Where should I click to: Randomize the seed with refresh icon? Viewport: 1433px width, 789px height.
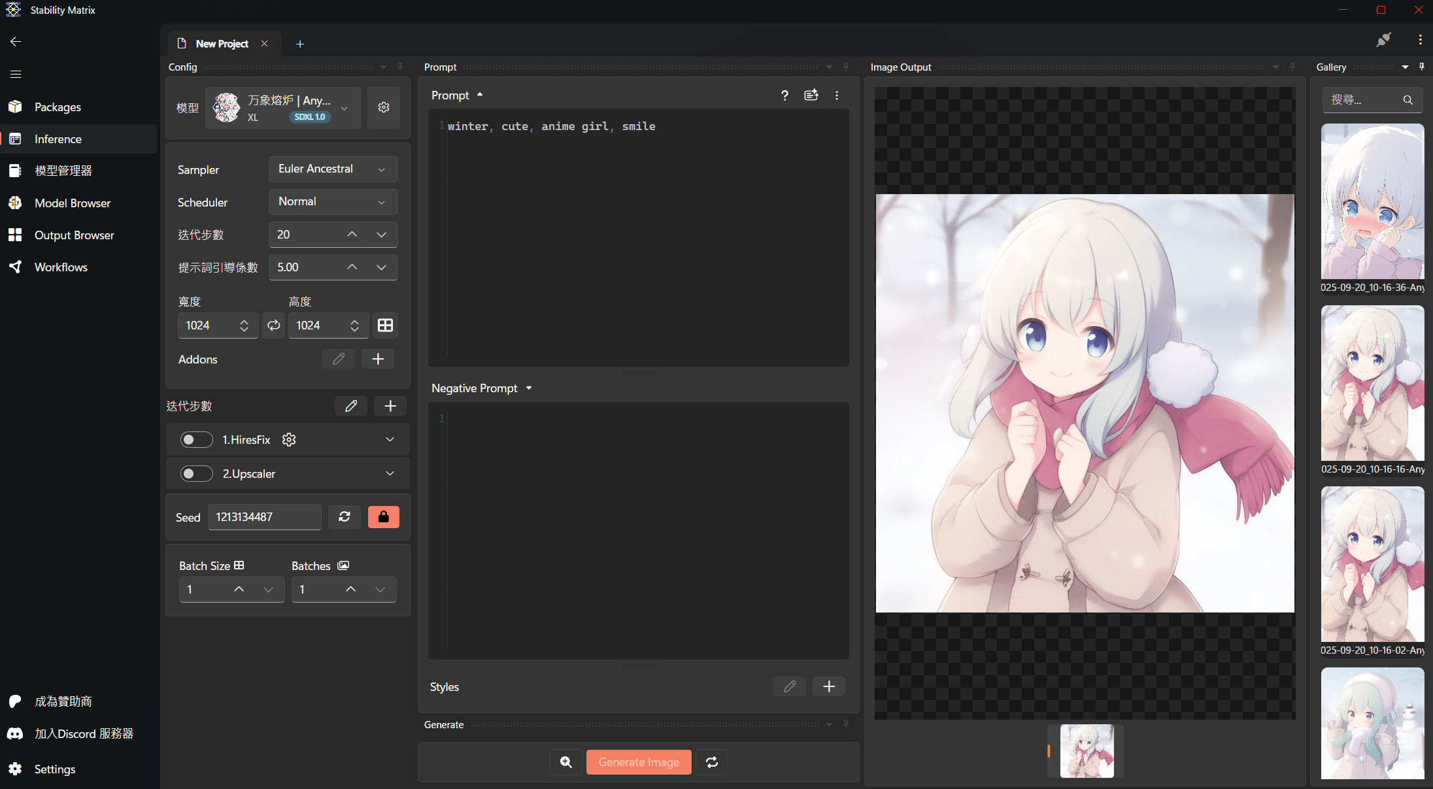click(345, 517)
